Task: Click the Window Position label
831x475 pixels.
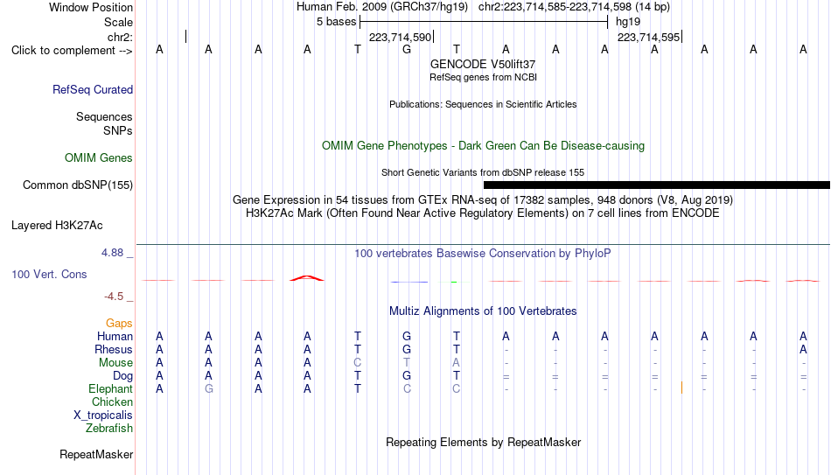Action: click(91, 7)
